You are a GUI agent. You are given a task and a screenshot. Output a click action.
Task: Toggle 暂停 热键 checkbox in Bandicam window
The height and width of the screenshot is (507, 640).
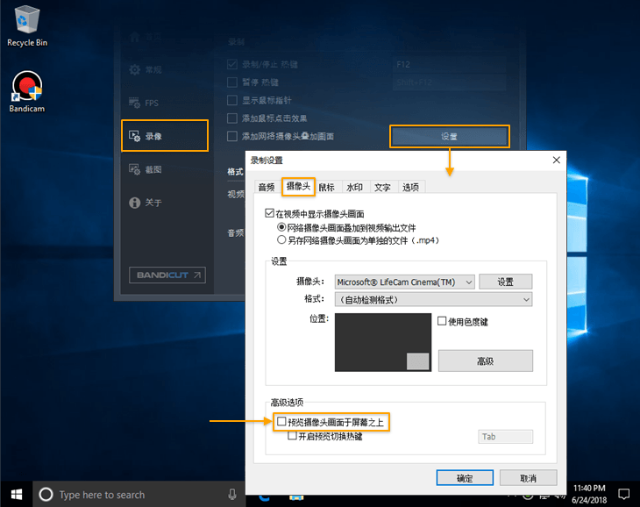coord(232,82)
